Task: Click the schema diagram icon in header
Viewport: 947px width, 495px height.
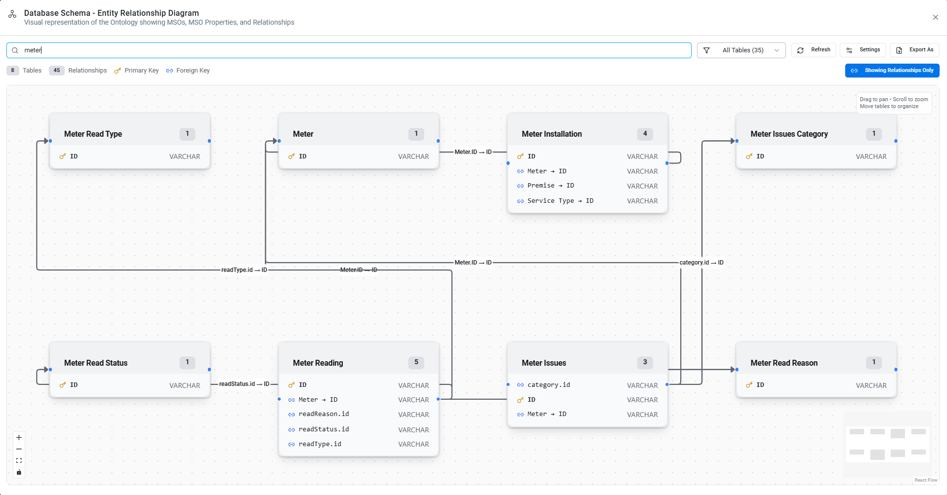Action: click(x=12, y=14)
